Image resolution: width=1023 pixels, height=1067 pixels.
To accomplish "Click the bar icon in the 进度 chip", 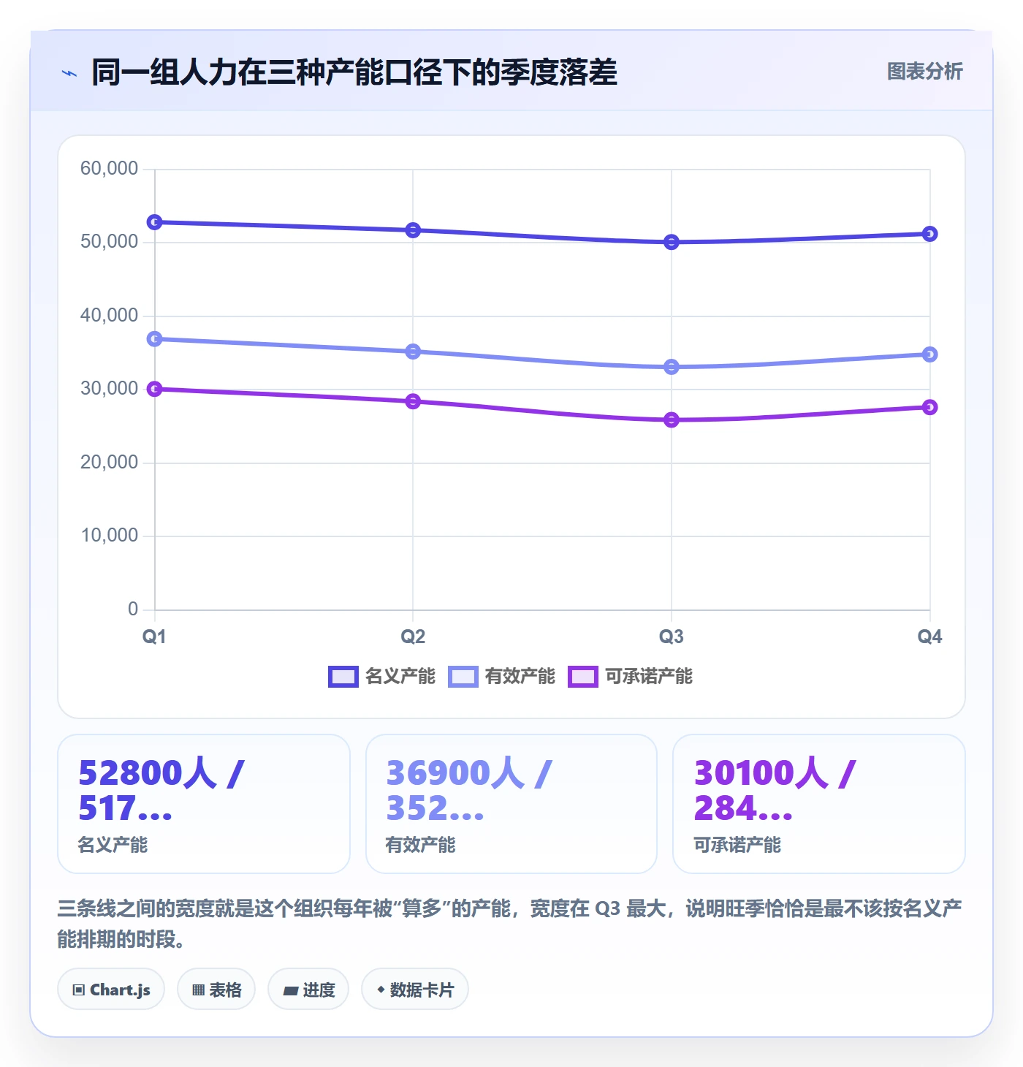I will coord(291,991).
